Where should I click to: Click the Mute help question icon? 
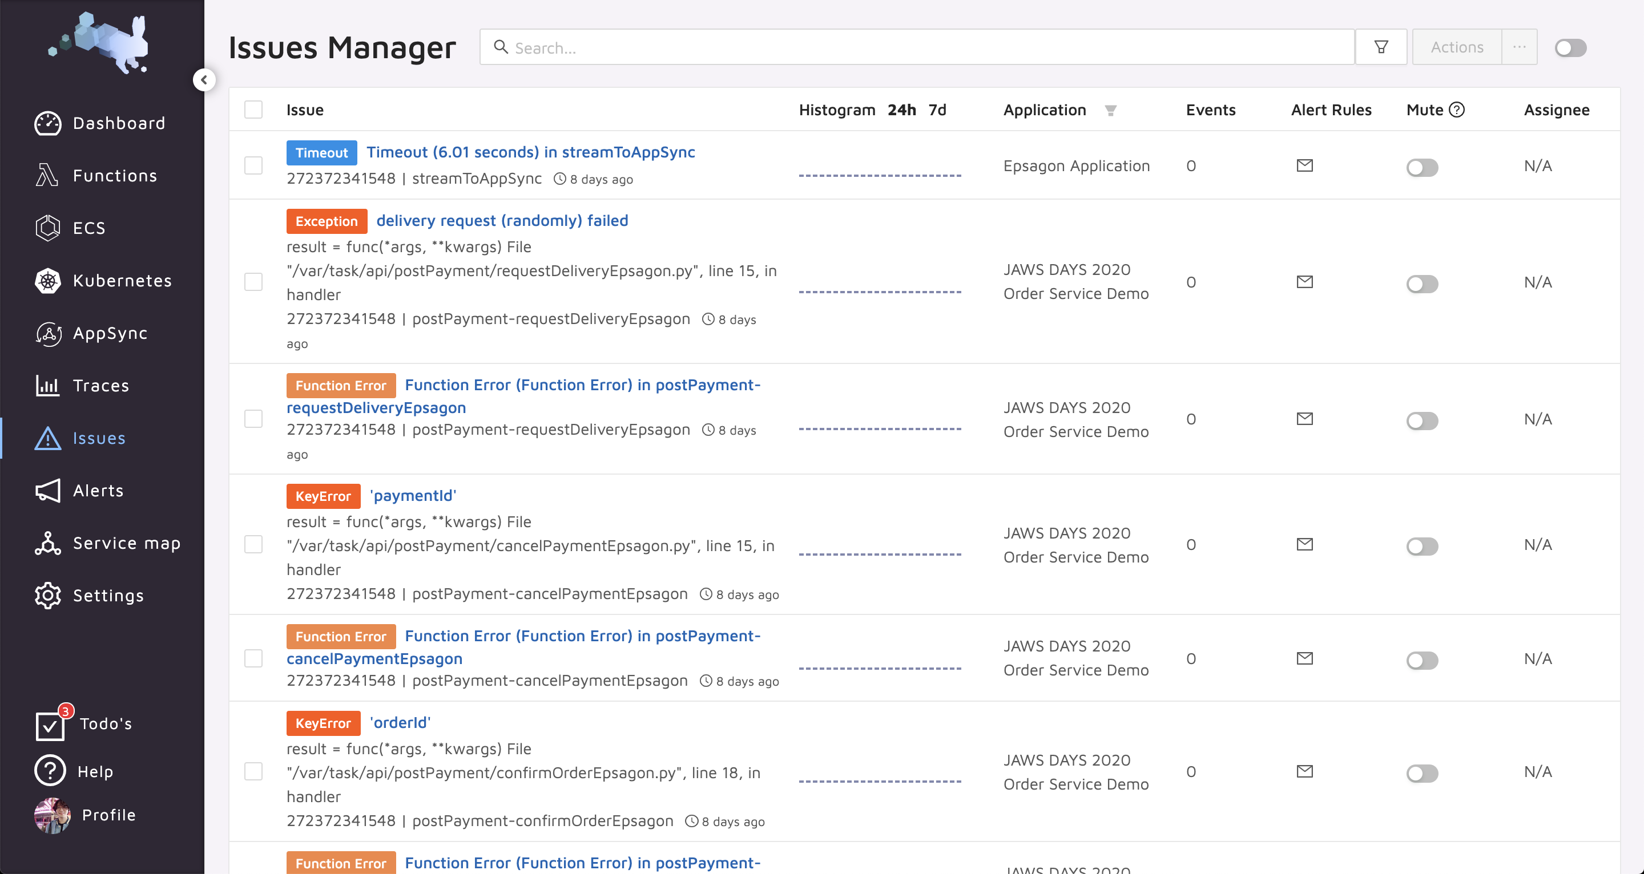coord(1457,110)
